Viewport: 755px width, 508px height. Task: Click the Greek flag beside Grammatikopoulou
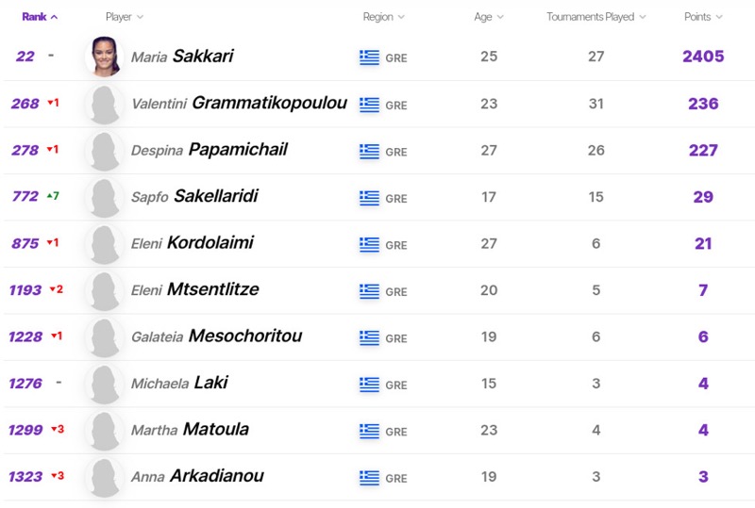(369, 105)
